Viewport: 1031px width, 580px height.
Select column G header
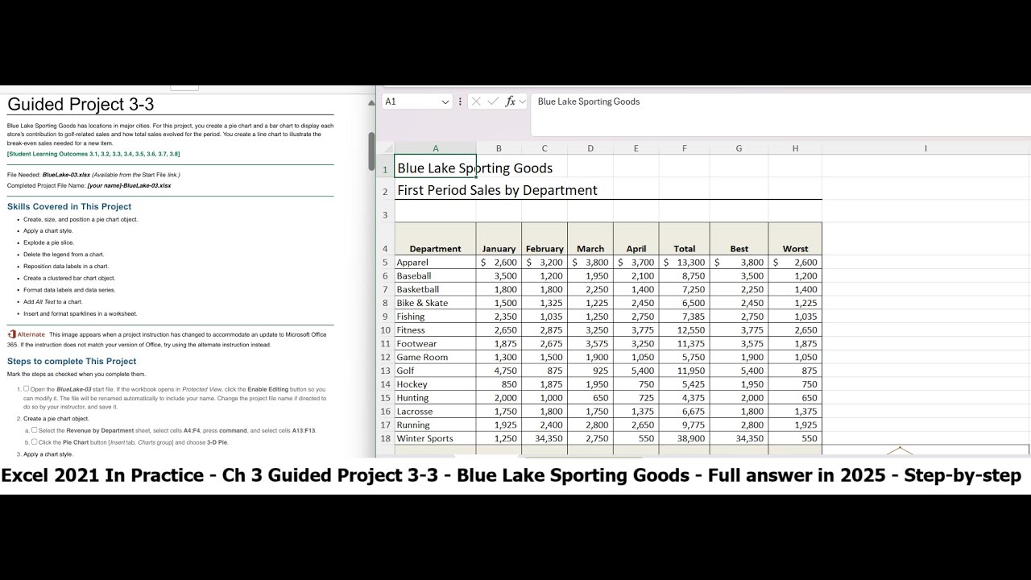click(739, 148)
